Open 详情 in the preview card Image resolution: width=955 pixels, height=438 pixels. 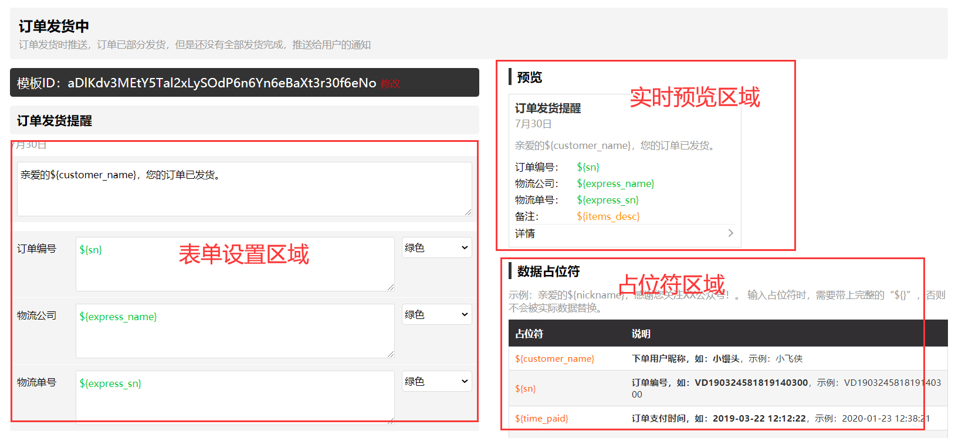[525, 233]
